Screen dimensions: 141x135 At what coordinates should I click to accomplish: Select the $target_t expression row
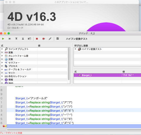pos(107,75)
